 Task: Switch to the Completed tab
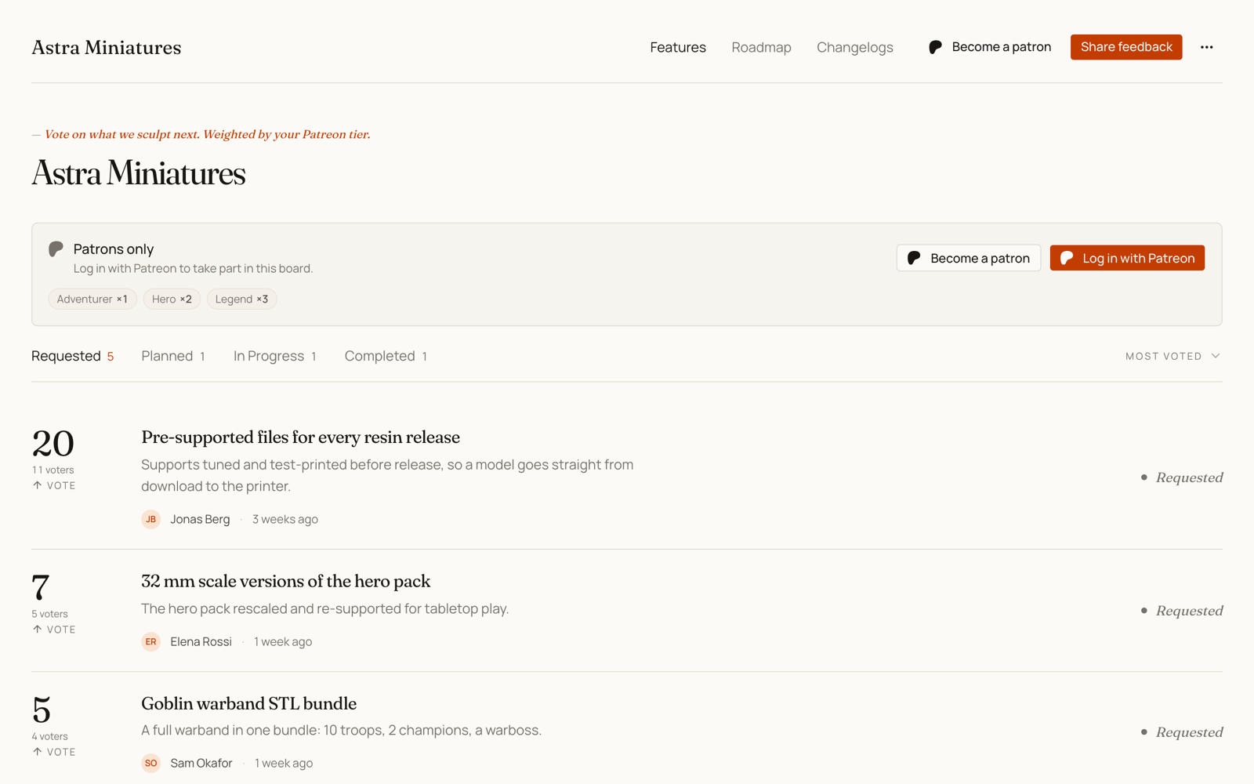coord(386,356)
